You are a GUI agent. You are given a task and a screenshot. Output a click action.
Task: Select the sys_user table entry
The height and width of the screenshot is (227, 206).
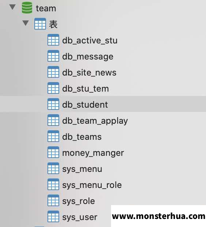[x=80, y=217]
